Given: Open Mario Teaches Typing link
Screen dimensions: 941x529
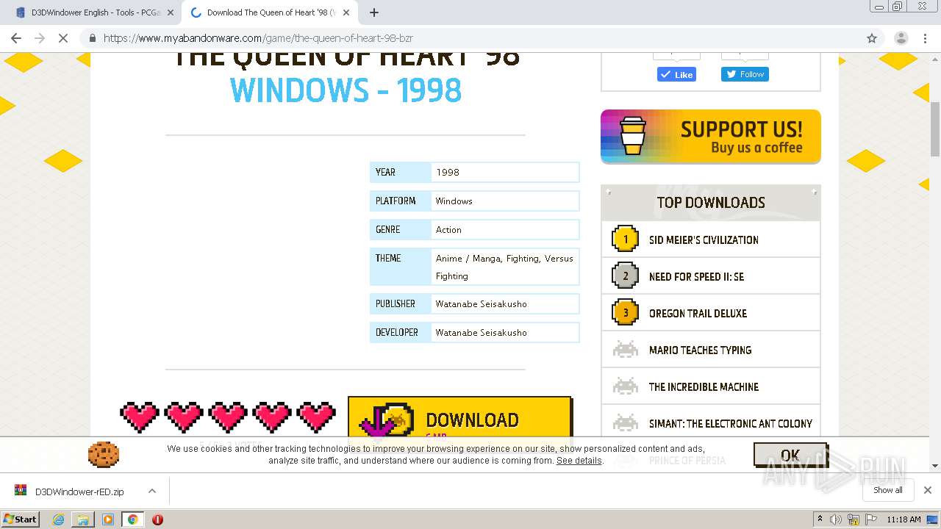Looking at the screenshot, I should click(x=700, y=350).
